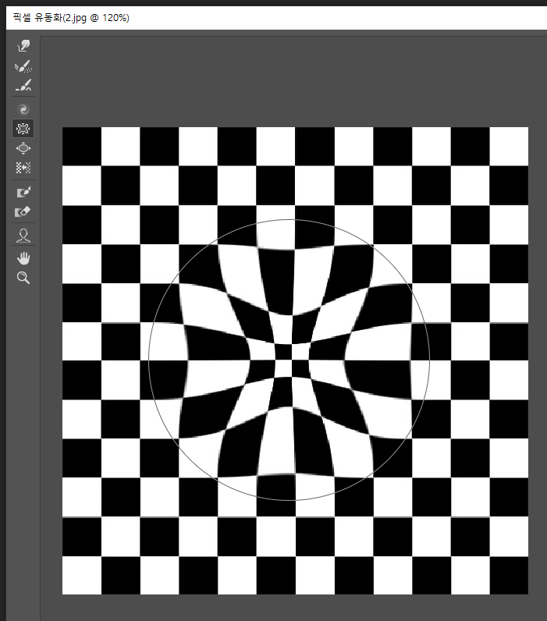This screenshot has width=547, height=621.
Task: Select the Smooth tool
Action: pyautogui.click(x=23, y=85)
